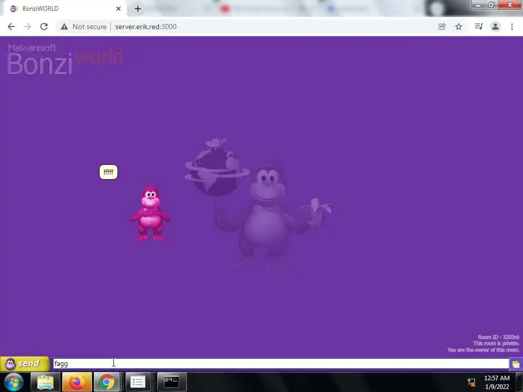Open the chat log icon beside input
Viewport: 523px width, 392px height.
(516, 363)
